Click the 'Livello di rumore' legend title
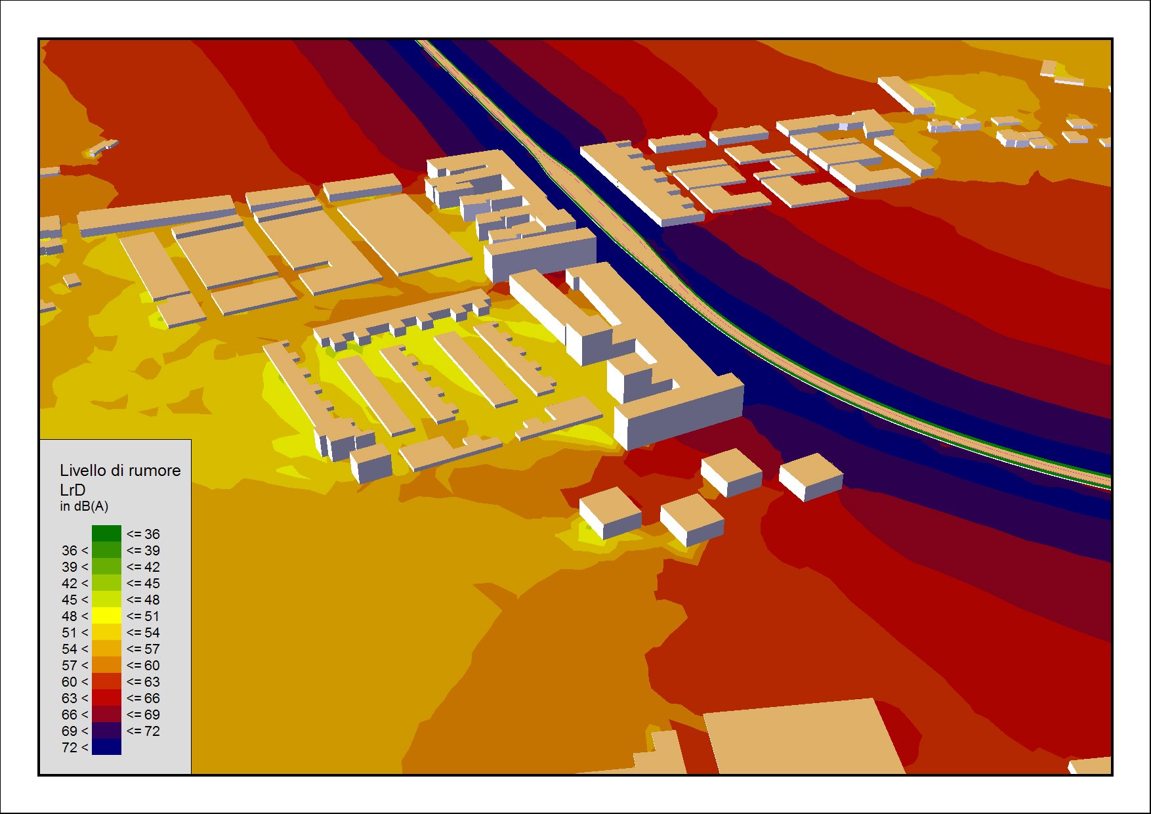This screenshot has height=814, width=1151. click(x=120, y=471)
